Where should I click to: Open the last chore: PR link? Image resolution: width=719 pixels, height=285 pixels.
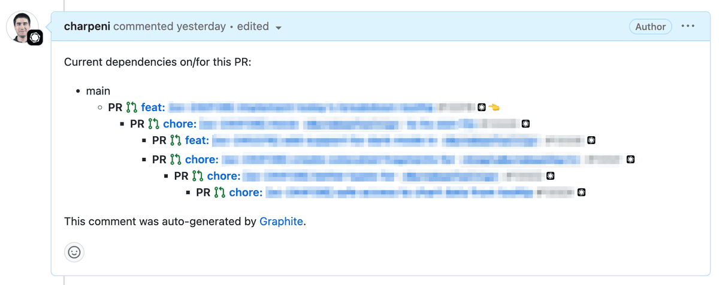246,192
